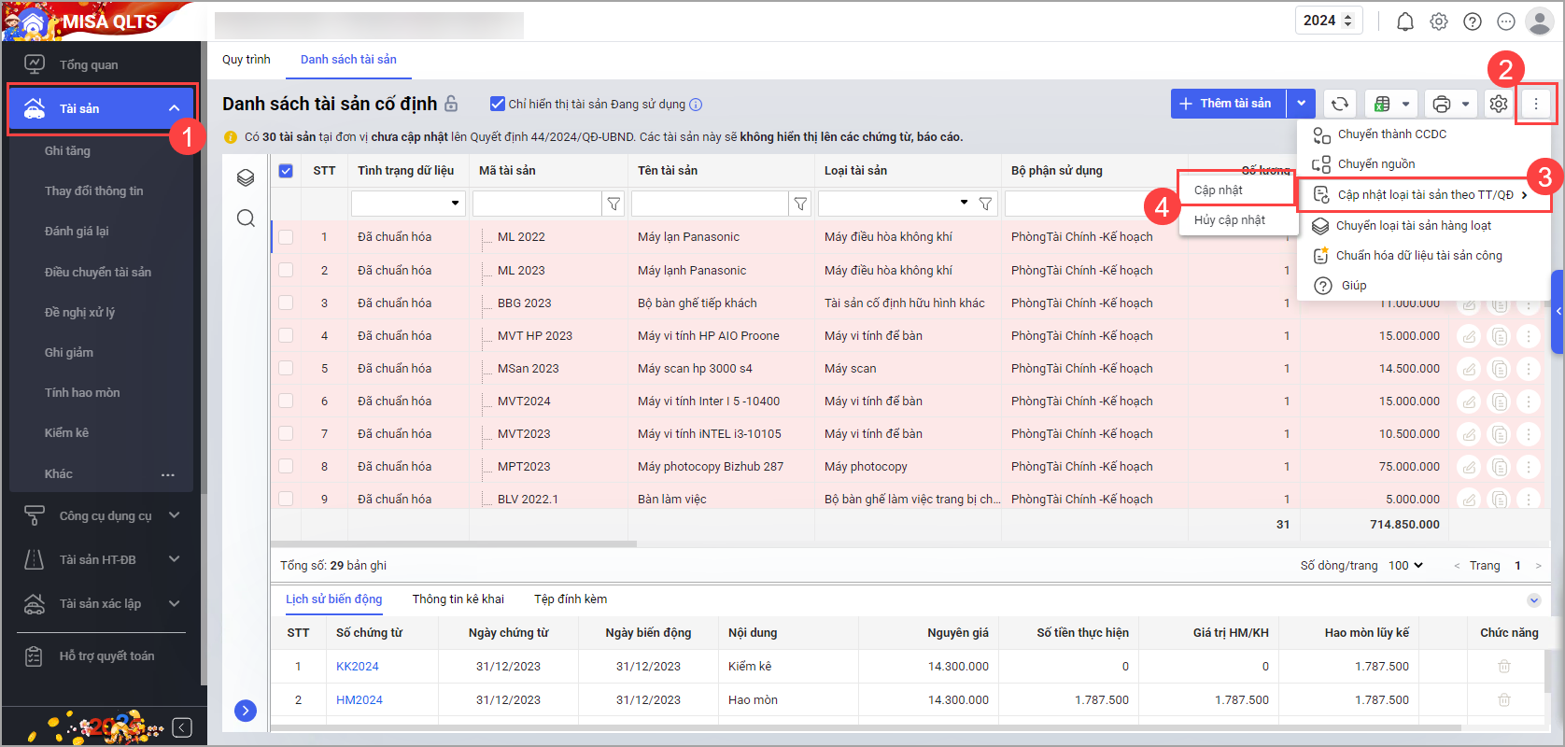Click the print icon in toolbar
The width and height of the screenshot is (1565, 747).
point(1442,104)
